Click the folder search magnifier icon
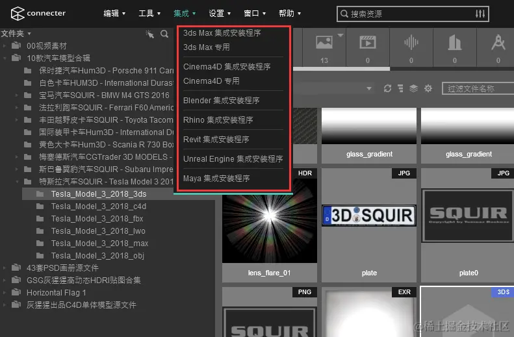The height and width of the screenshot is (337, 514). (x=164, y=34)
